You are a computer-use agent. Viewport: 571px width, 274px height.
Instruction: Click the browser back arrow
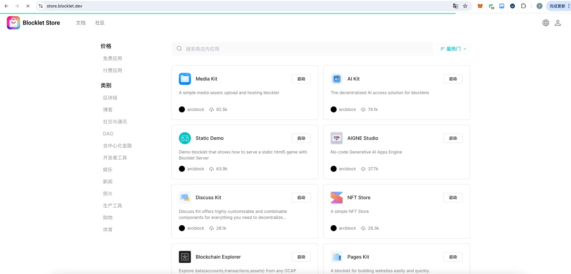pyautogui.click(x=6, y=6)
